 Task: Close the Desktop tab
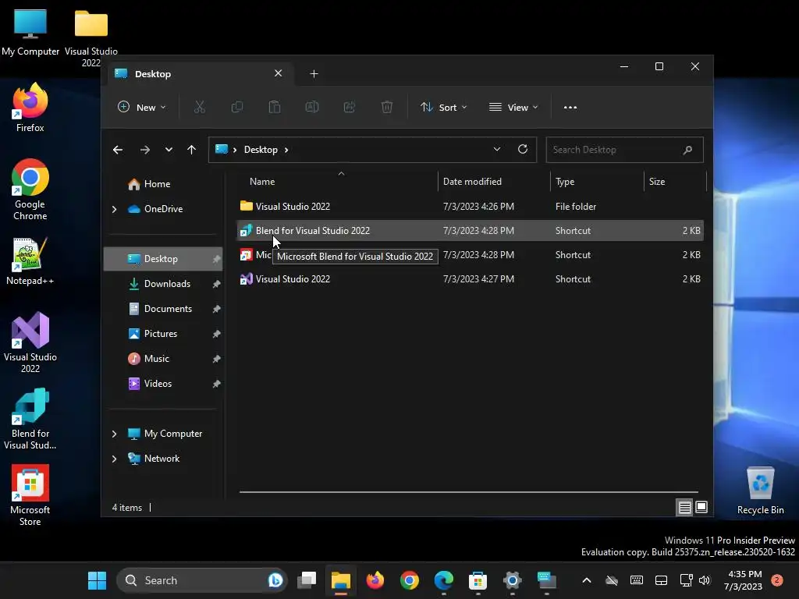coord(279,73)
